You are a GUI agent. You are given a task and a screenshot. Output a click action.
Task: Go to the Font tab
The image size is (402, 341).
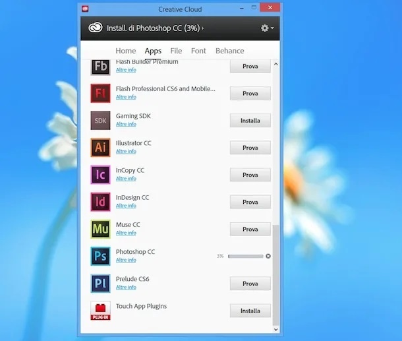[198, 51]
